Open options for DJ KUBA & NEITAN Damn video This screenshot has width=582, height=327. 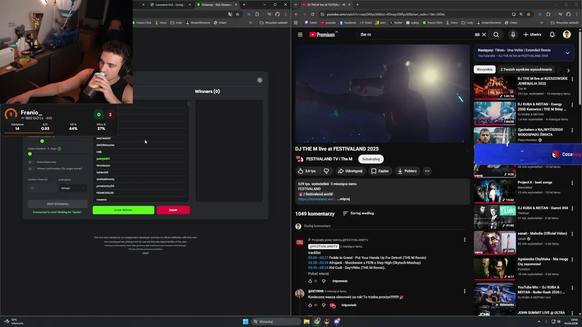click(572, 208)
